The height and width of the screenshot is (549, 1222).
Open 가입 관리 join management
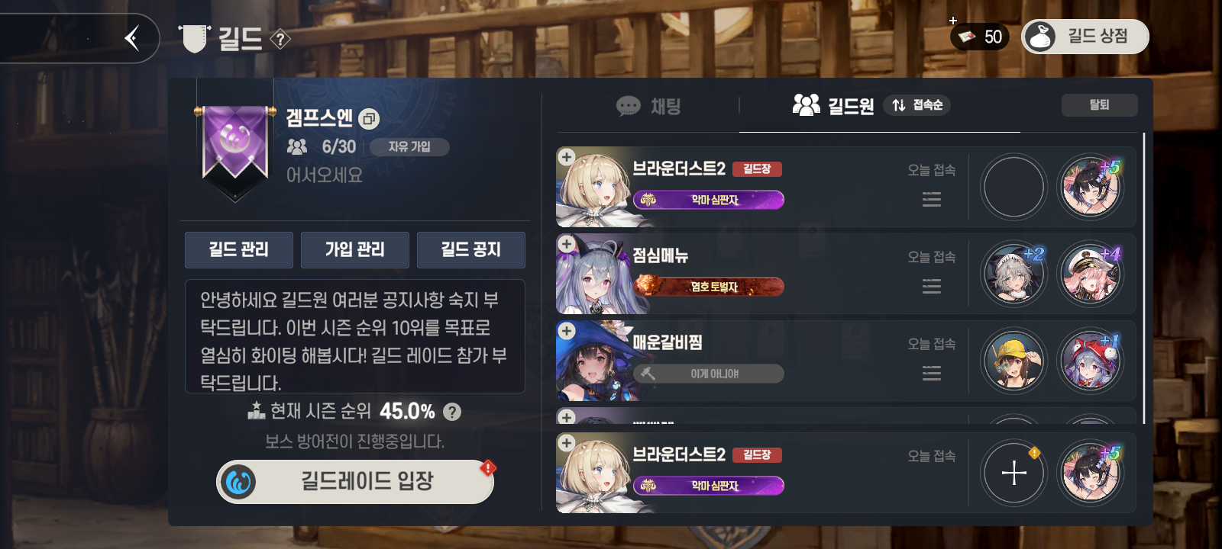355,250
